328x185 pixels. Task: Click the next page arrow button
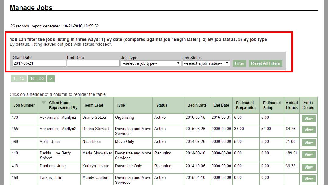coord(51,78)
